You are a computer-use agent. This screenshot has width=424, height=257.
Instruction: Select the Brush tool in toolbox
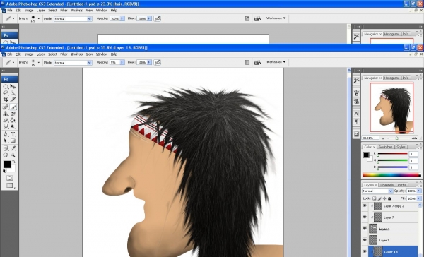(13, 107)
